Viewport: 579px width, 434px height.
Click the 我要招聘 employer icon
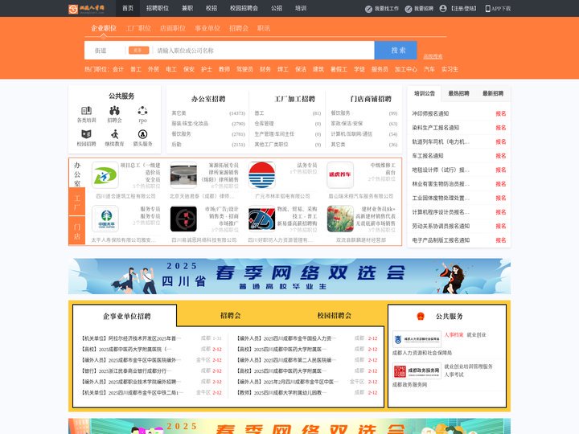click(x=409, y=9)
